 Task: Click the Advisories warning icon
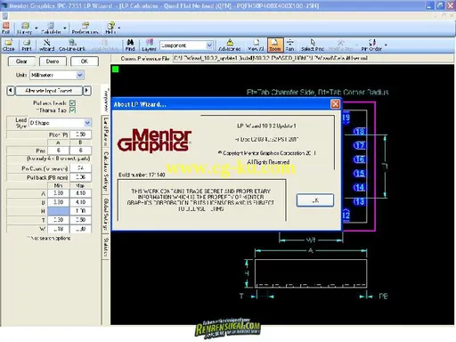coord(230,45)
